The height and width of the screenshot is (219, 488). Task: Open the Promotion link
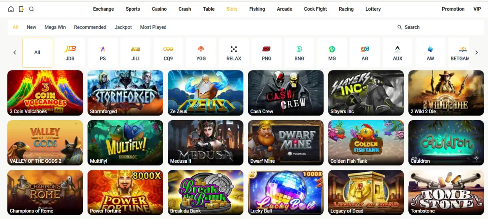[453, 9]
